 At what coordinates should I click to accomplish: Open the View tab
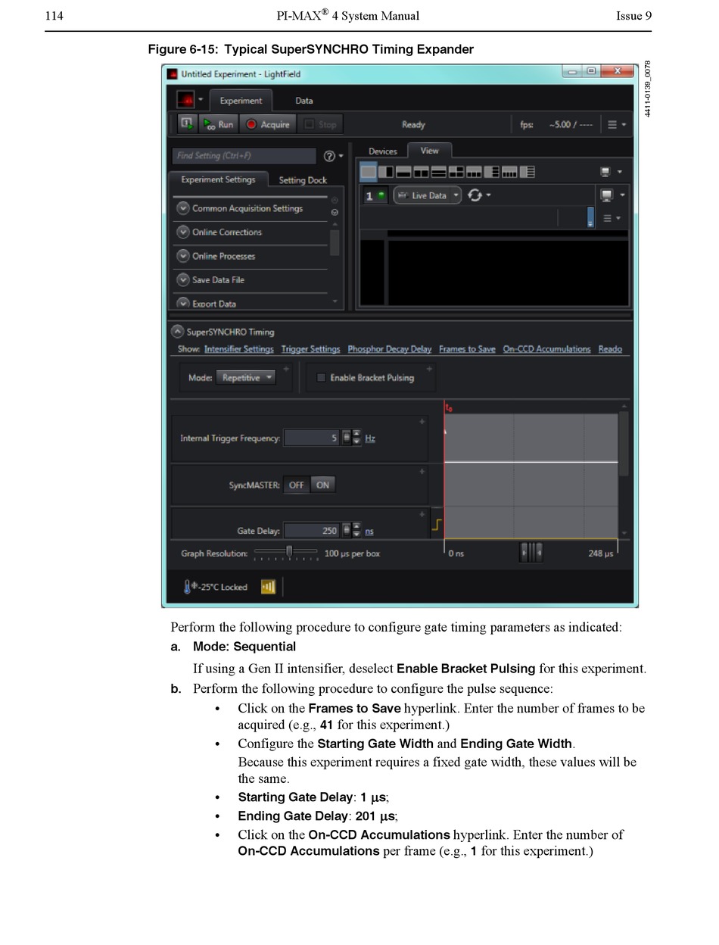(x=429, y=150)
